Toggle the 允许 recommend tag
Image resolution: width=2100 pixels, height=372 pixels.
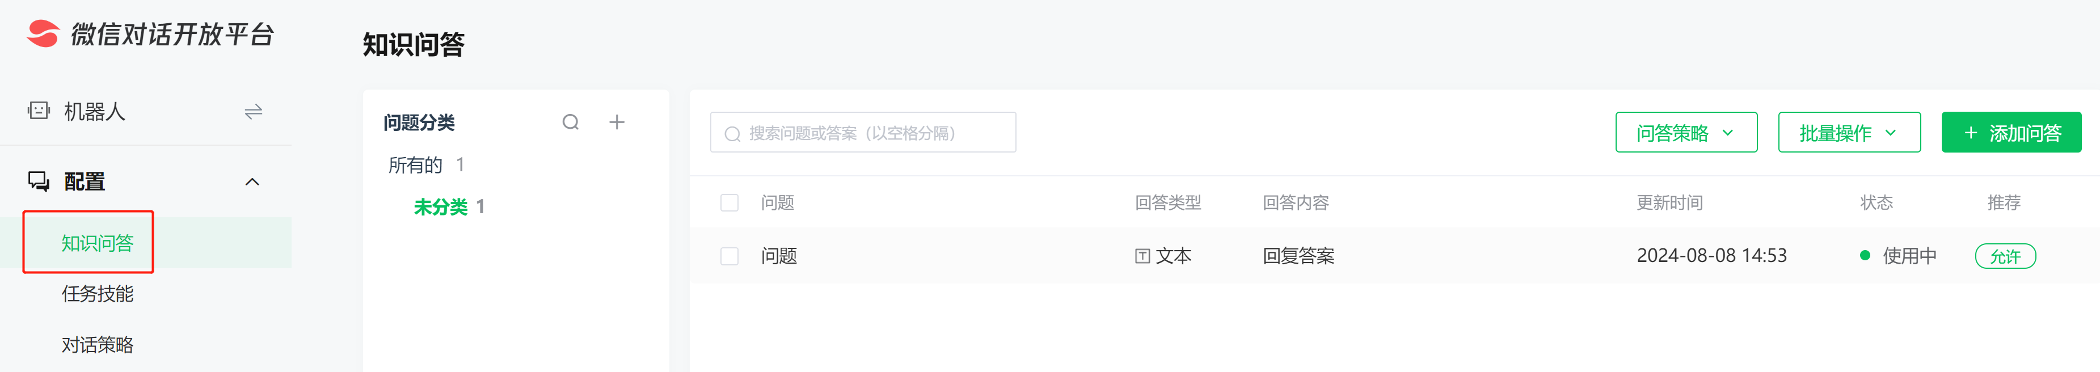pyautogui.click(x=2005, y=256)
